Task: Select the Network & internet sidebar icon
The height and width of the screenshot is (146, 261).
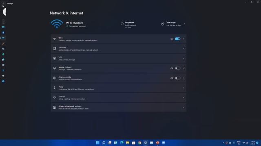Action: pos(3,38)
